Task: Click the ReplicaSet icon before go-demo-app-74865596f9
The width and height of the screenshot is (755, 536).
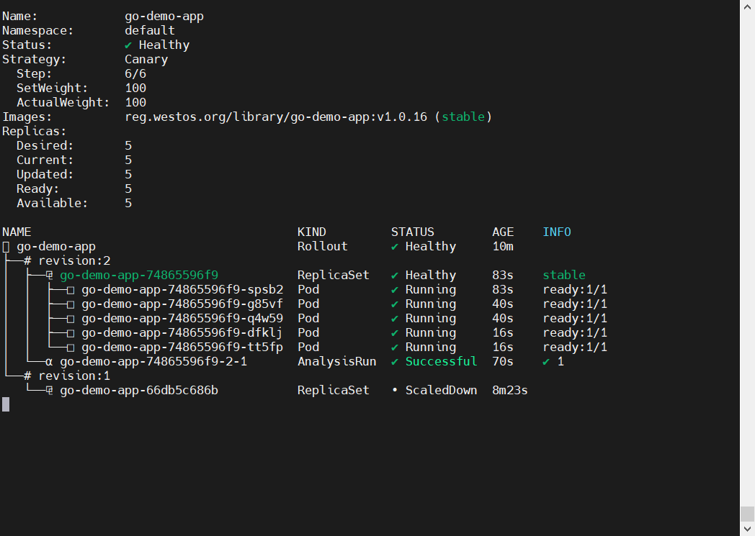Action: (x=49, y=276)
